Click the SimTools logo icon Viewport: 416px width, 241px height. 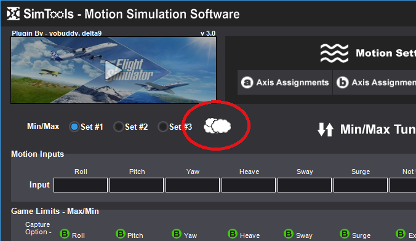pyautogui.click(x=13, y=14)
